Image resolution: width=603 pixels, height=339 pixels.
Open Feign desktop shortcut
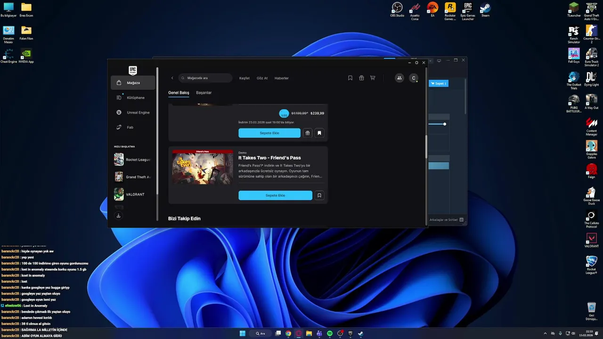[x=591, y=171]
